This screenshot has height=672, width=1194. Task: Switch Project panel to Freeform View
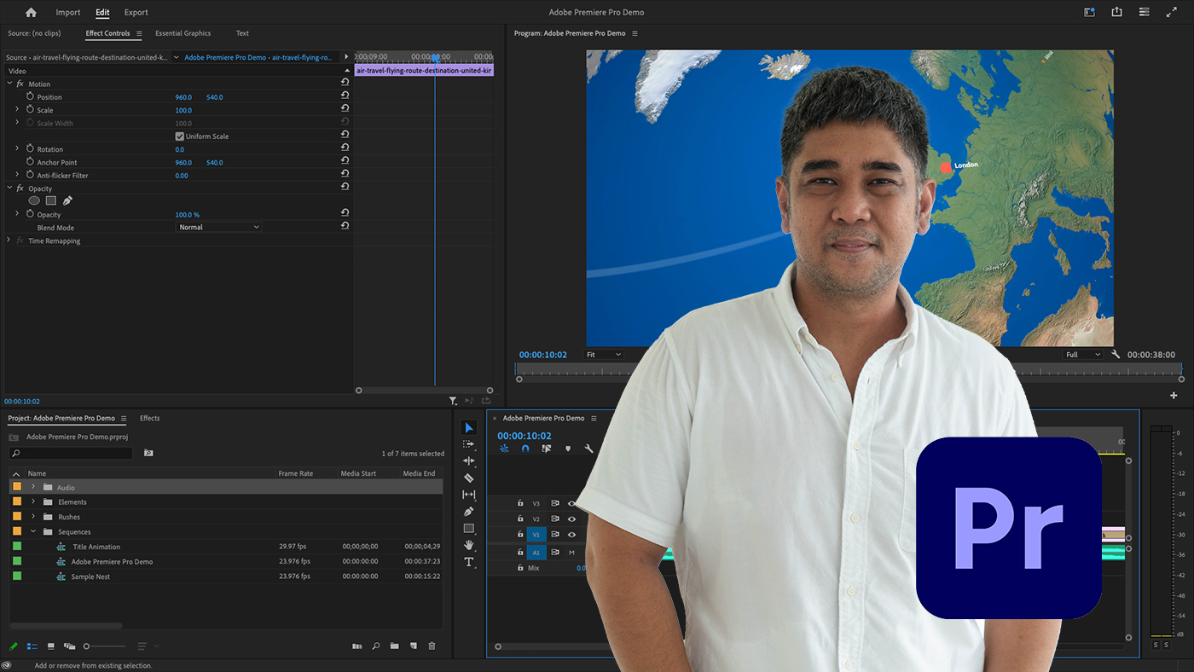[70, 646]
